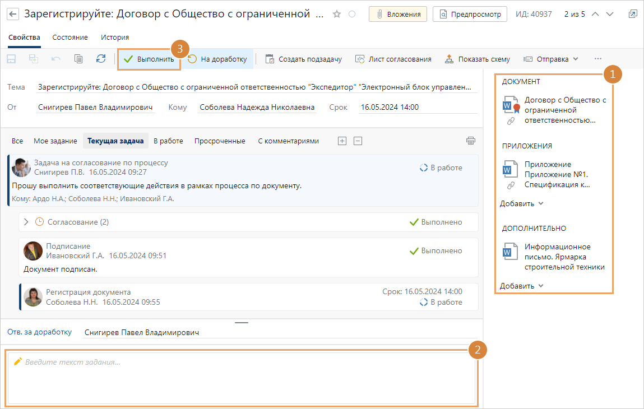
Task: Open Добавить dropdown under Дополнительно
Action: (x=522, y=286)
